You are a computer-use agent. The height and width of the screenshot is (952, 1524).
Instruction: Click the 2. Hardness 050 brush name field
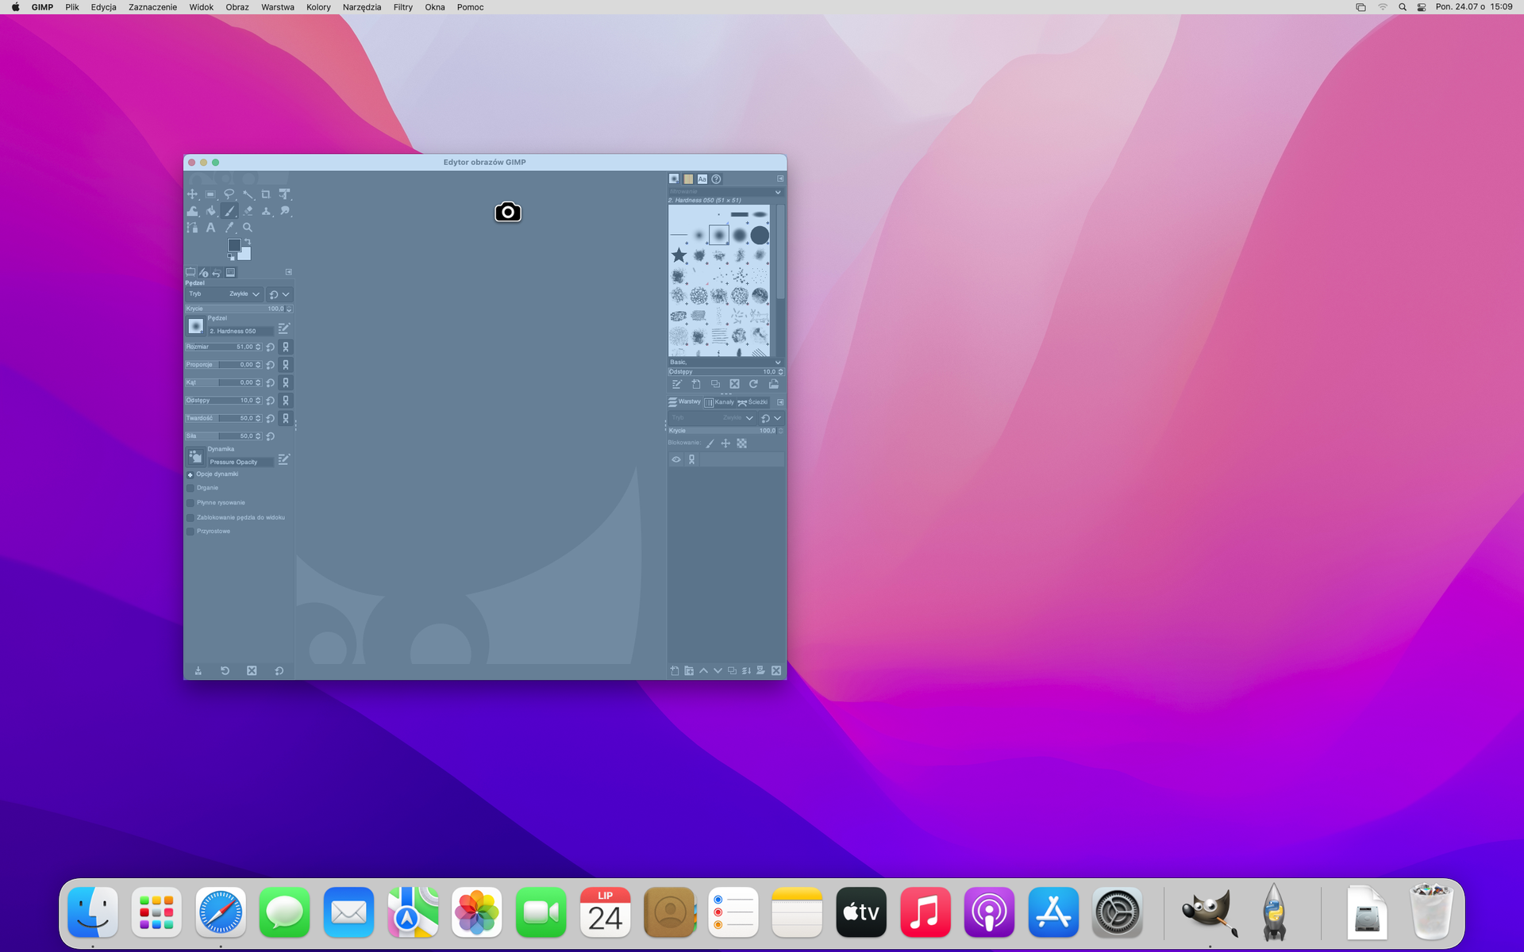[240, 331]
